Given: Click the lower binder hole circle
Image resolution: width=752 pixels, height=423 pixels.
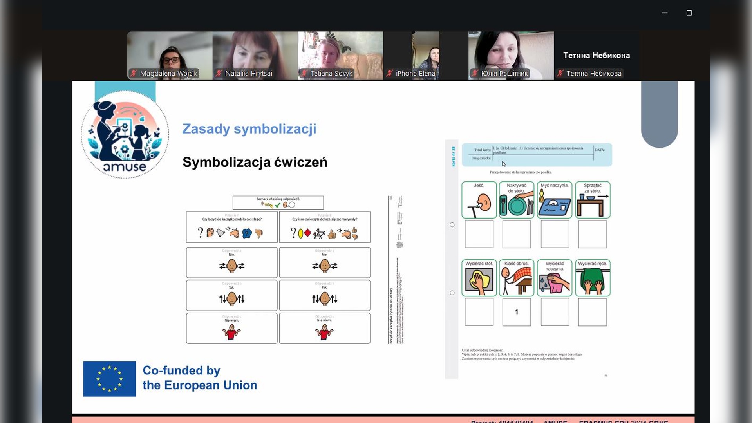Looking at the screenshot, I should [452, 293].
